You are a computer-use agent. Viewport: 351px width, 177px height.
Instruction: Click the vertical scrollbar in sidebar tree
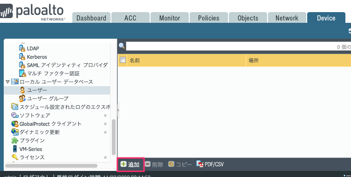113,137
